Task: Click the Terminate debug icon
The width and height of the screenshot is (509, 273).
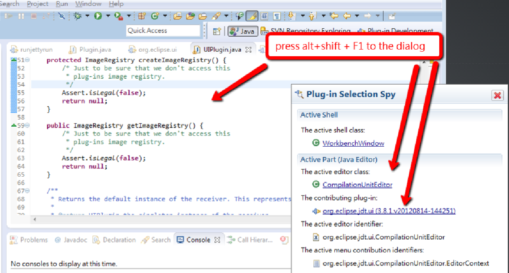Action: tap(33, 16)
